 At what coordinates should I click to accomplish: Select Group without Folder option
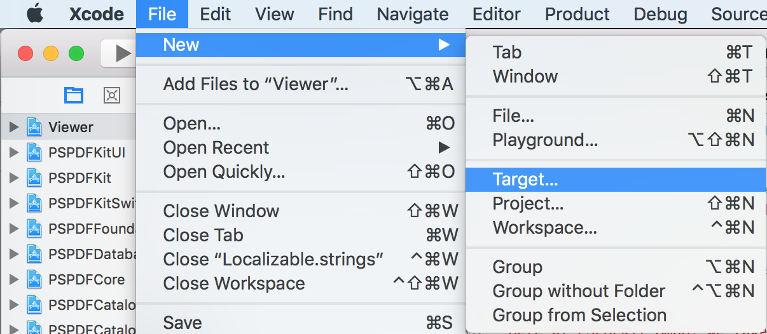click(578, 291)
